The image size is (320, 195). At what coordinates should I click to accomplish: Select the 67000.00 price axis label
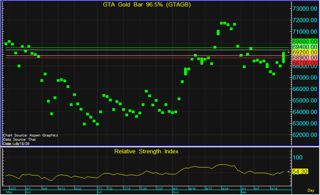coord(305,78)
